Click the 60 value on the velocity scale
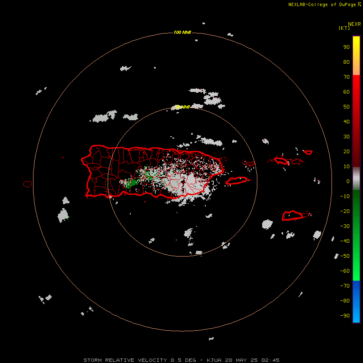This screenshot has height=363, width=363. click(x=346, y=92)
